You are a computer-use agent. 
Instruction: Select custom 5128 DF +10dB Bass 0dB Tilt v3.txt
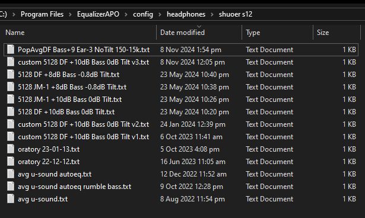coord(83,62)
